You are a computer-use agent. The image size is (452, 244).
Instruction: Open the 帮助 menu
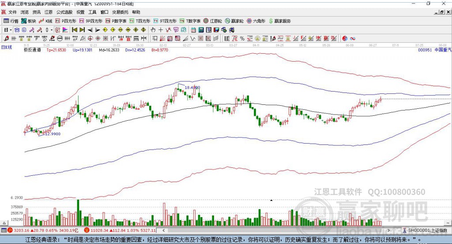coord(136,12)
